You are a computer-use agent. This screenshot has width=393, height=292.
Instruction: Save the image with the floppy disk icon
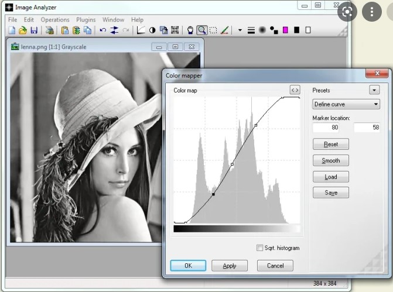tap(34, 30)
